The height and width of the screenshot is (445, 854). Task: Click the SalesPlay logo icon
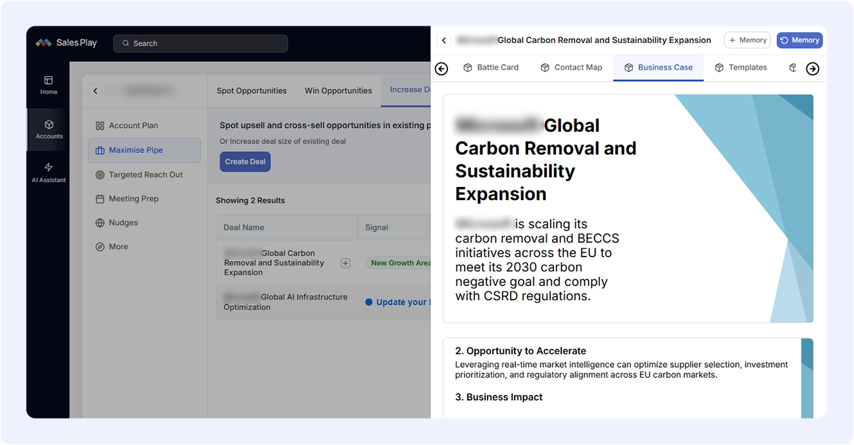pyautogui.click(x=43, y=43)
